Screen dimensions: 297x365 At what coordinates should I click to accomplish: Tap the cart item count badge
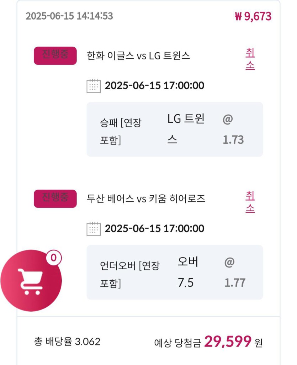coord(54,258)
